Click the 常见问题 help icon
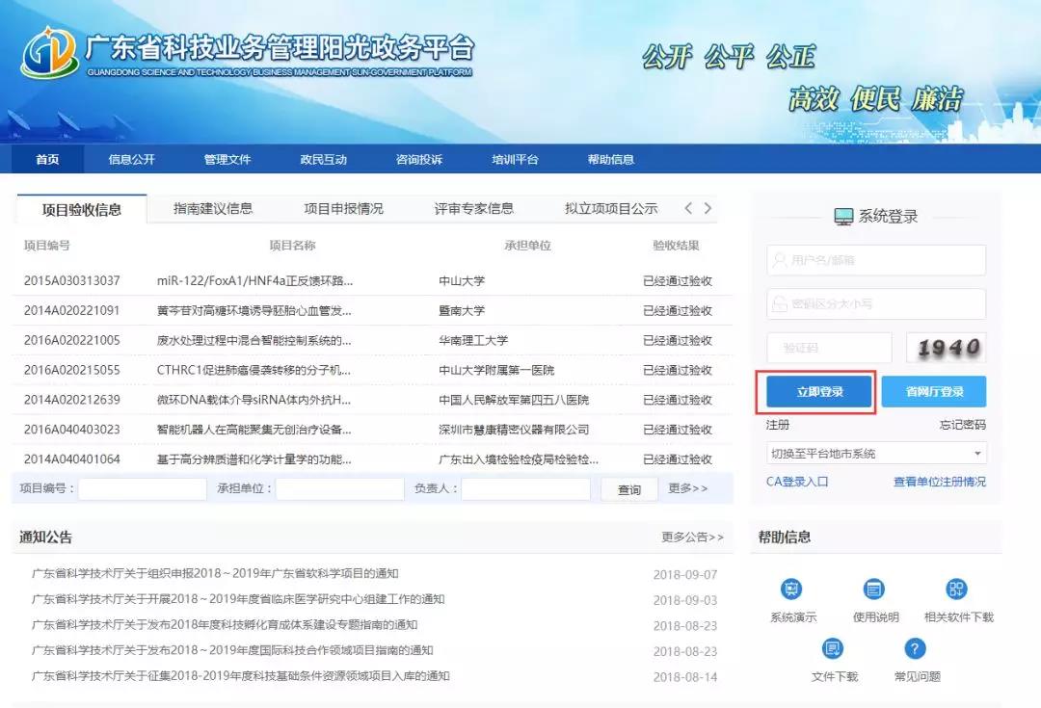The height and width of the screenshot is (708, 1041). (916, 648)
